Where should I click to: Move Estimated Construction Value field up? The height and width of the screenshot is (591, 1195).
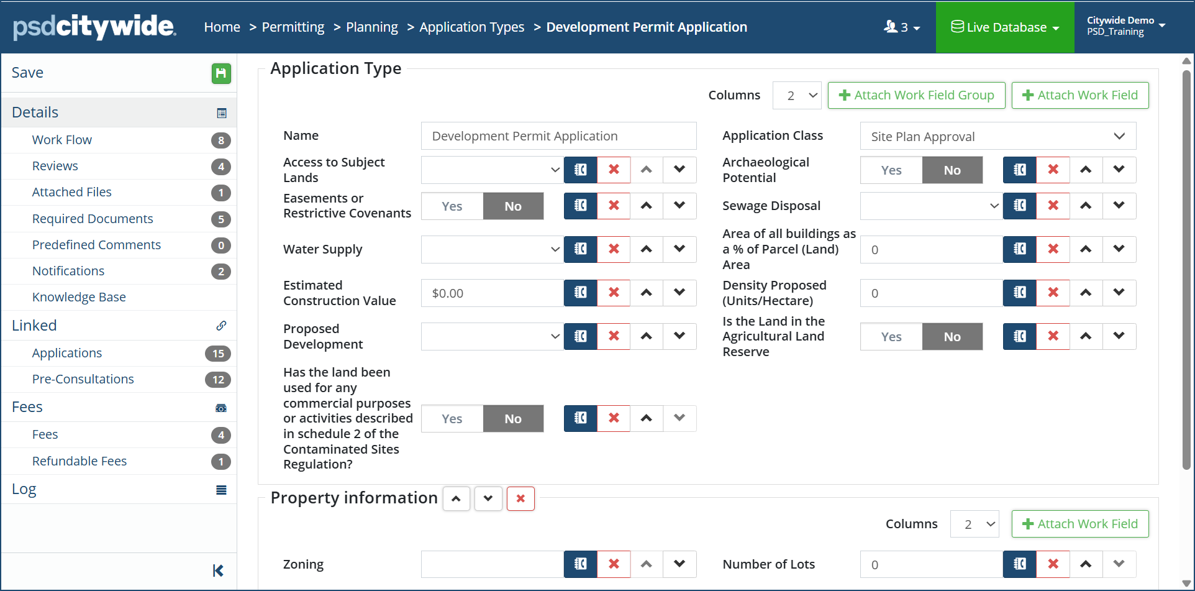[x=647, y=293]
